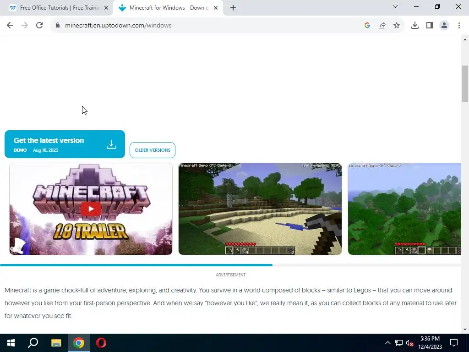Open the forest treetops screenshot
This screenshot has height=352, width=469.
(404, 209)
